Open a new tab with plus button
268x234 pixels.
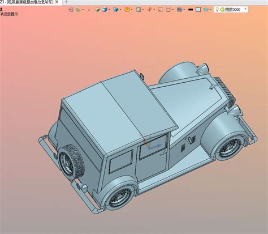[x=66, y=2]
